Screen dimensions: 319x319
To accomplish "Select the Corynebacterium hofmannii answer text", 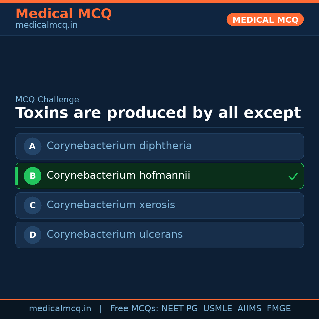I will point(118,175).
